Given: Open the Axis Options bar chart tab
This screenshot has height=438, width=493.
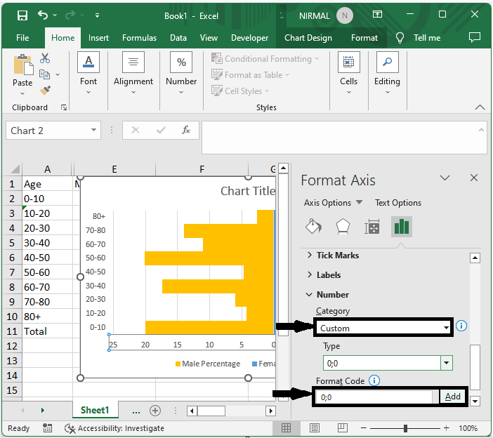Looking at the screenshot, I should point(402,226).
